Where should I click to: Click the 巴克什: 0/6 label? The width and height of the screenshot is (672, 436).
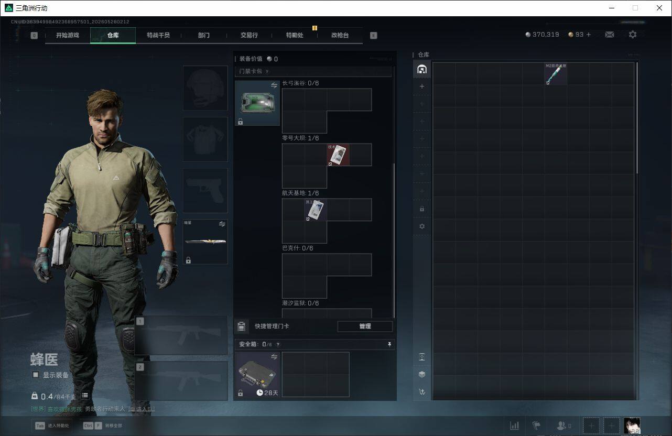(297, 248)
